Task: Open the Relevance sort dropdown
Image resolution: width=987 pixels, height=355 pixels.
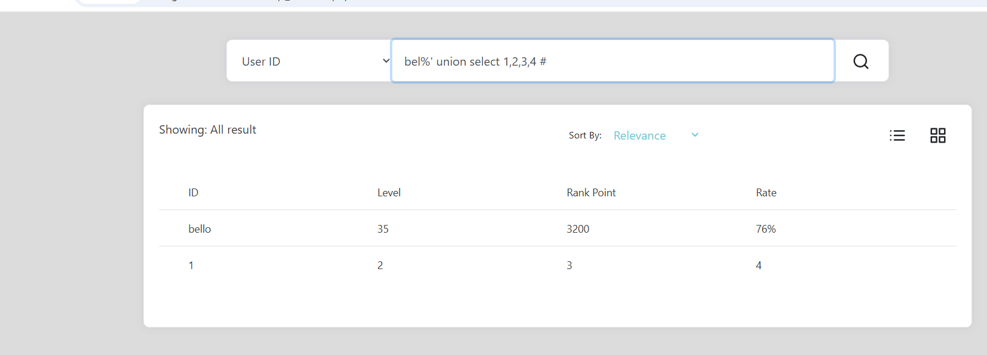Action: pos(639,135)
